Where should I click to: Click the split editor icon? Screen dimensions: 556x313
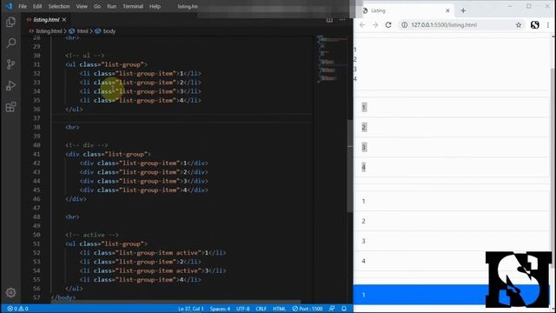[329, 19]
